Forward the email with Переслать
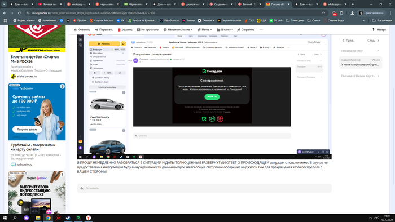395x222 pixels. tap(104, 30)
